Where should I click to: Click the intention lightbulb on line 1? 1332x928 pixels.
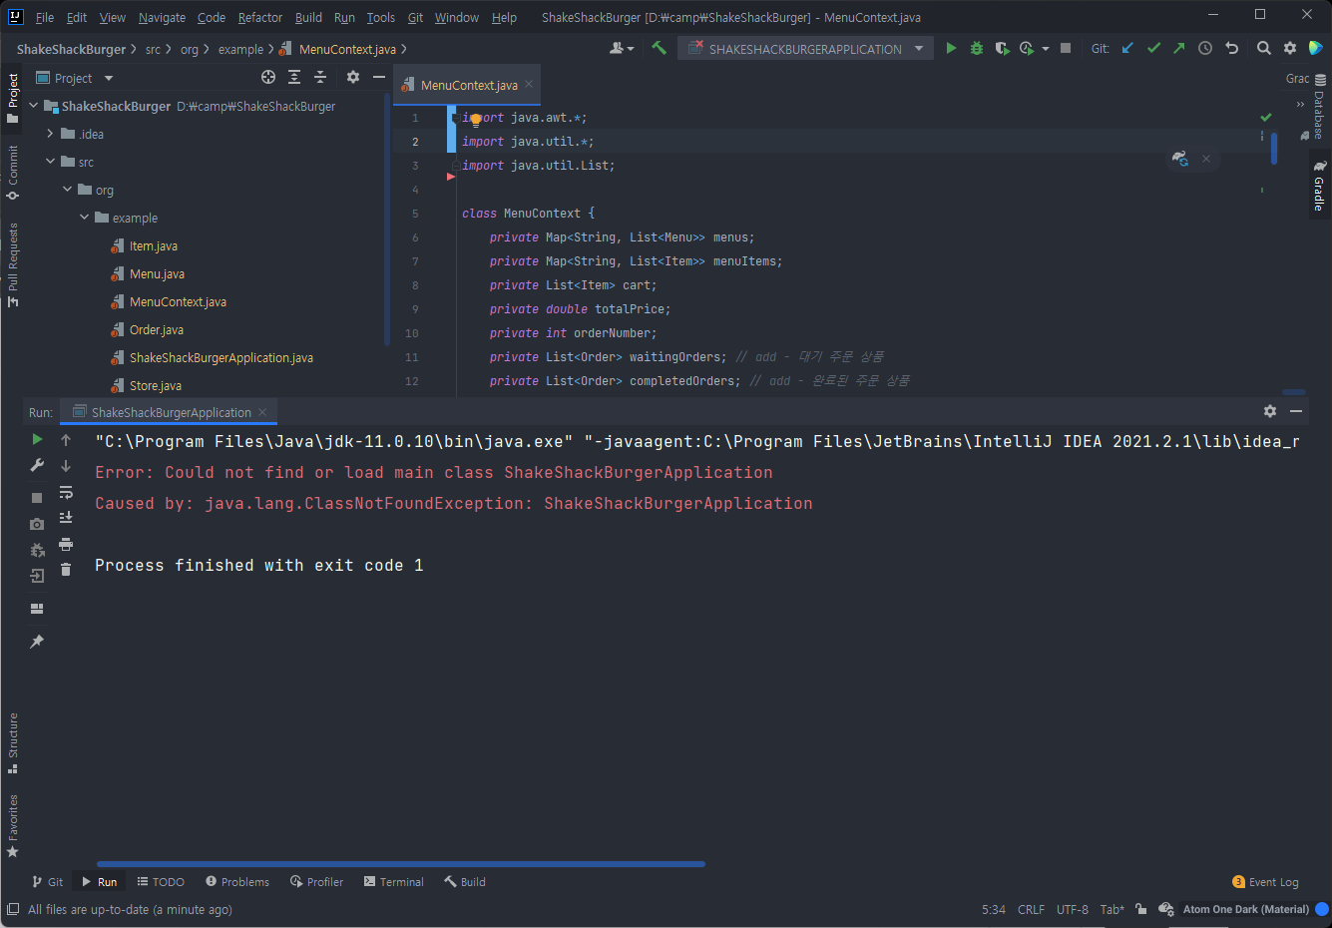pyautogui.click(x=476, y=119)
